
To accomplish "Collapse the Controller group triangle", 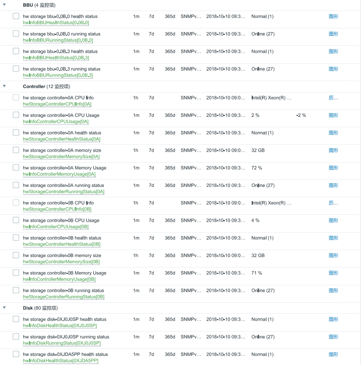I will [x=4, y=86].
